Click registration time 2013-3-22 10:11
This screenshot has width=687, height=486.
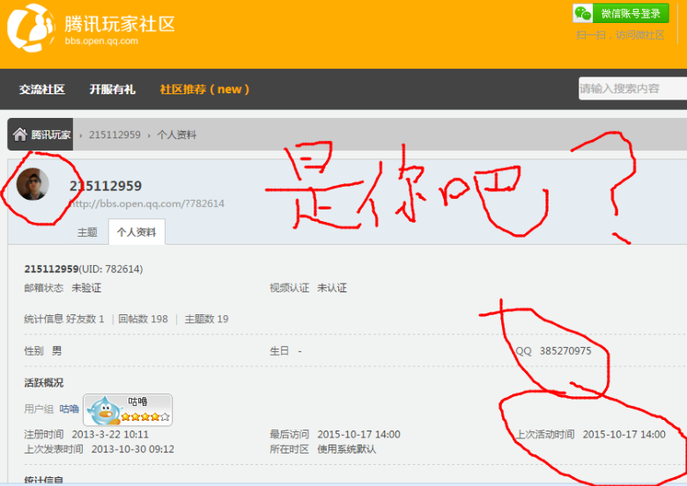click(x=110, y=434)
